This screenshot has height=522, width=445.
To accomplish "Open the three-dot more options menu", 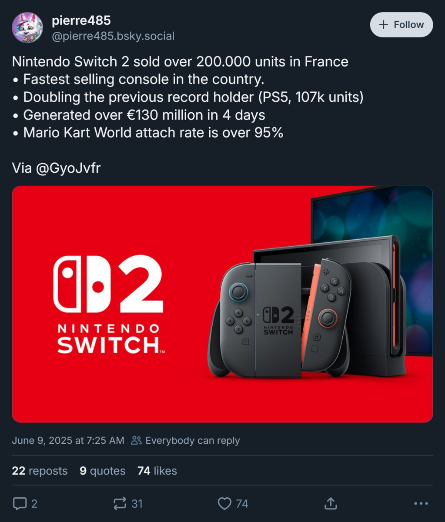I will (421, 504).
